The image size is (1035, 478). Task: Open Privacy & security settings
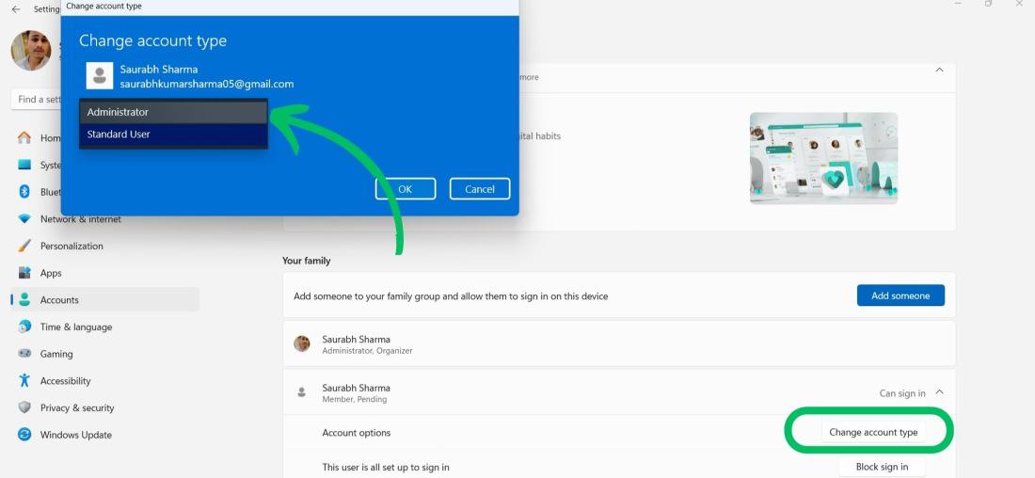76,408
